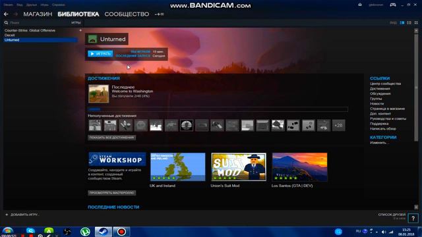Viewport: 422px width, 237px height.
Task: Open Написать обзор link
Action: pos(382,129)
